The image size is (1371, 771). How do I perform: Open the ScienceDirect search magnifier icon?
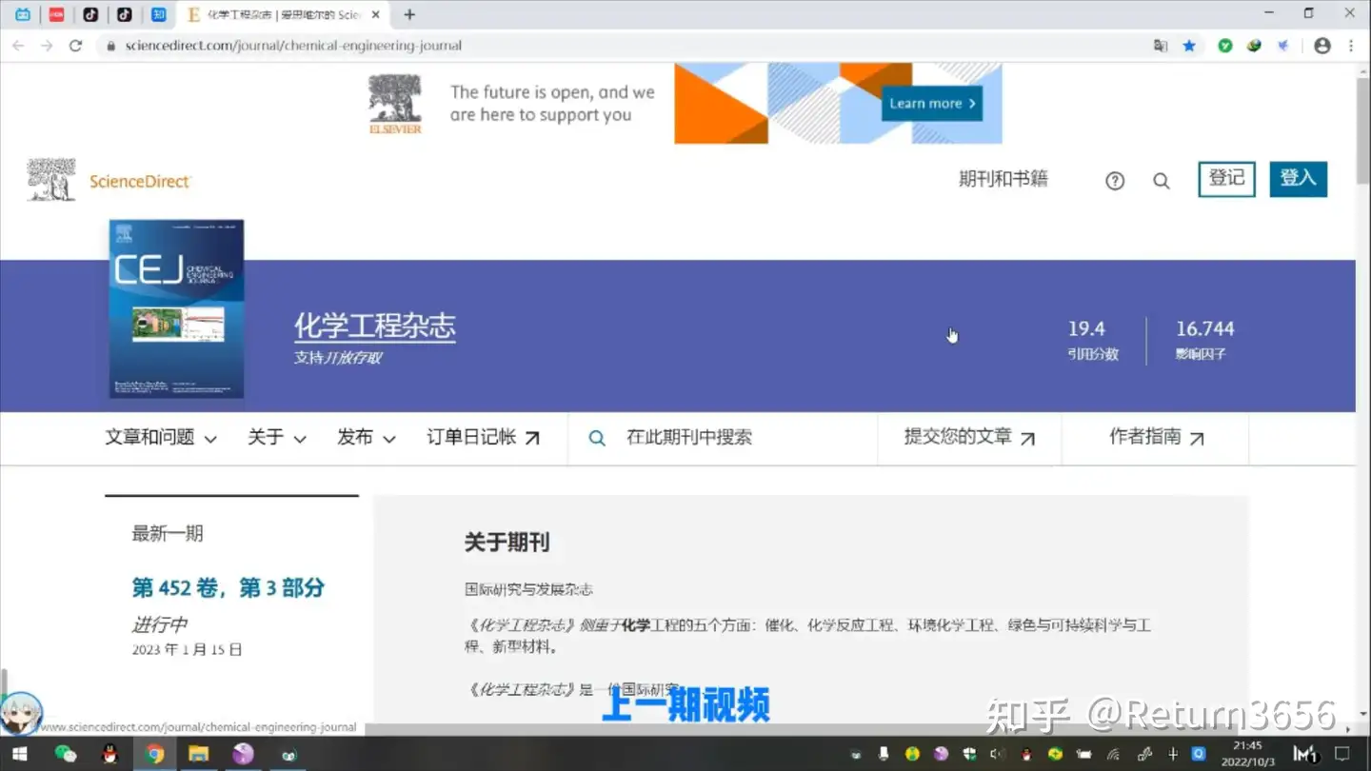click(1162, 181)
